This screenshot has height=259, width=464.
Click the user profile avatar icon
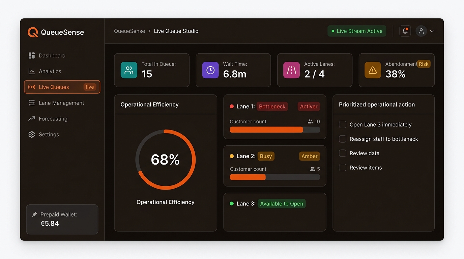point(421,31)
